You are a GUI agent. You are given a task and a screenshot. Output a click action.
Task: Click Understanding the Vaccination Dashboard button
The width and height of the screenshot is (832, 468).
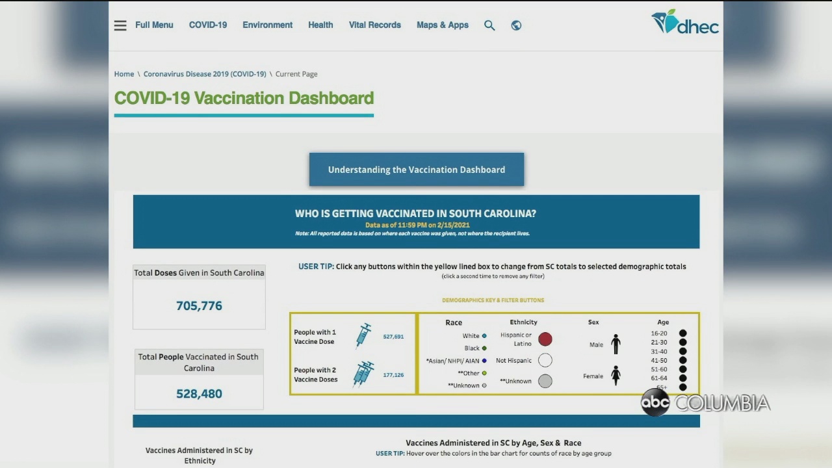coord(417,170)
